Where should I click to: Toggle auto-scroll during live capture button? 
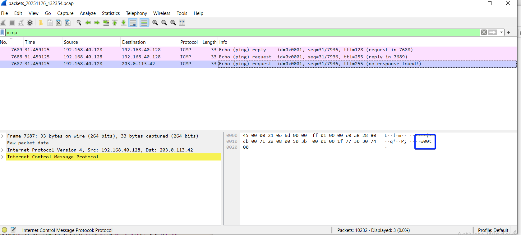(x=133, y=23)
